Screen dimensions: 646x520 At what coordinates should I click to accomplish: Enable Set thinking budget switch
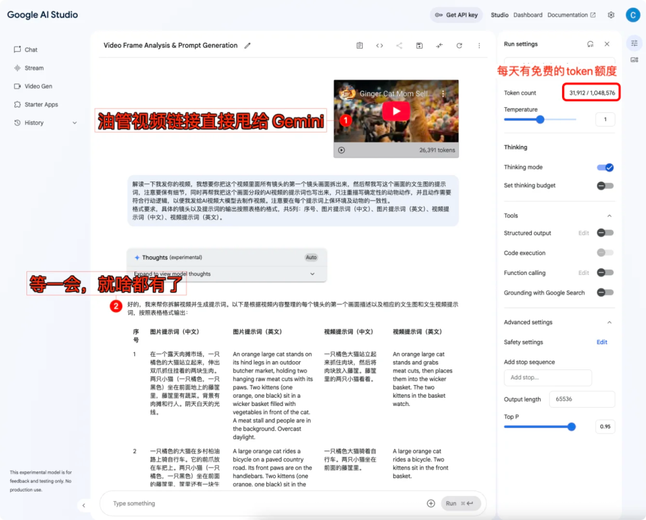[x=605, y=186]
